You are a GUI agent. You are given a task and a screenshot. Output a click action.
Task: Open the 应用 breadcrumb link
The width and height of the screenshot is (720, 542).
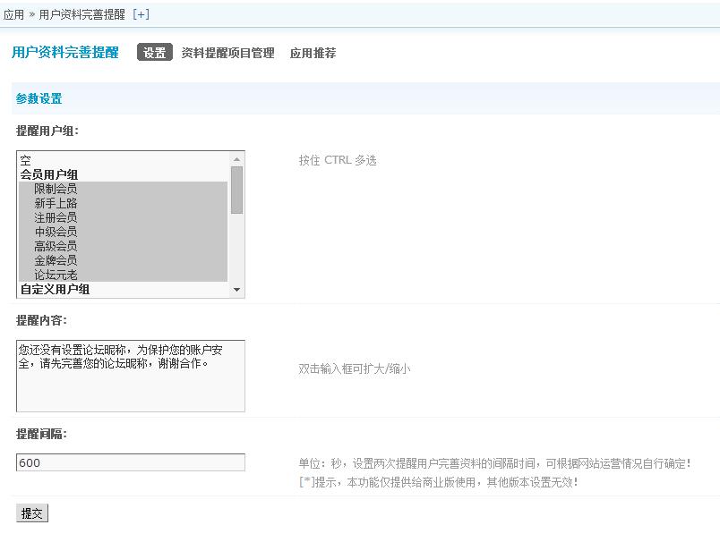[x=13, y=14]
